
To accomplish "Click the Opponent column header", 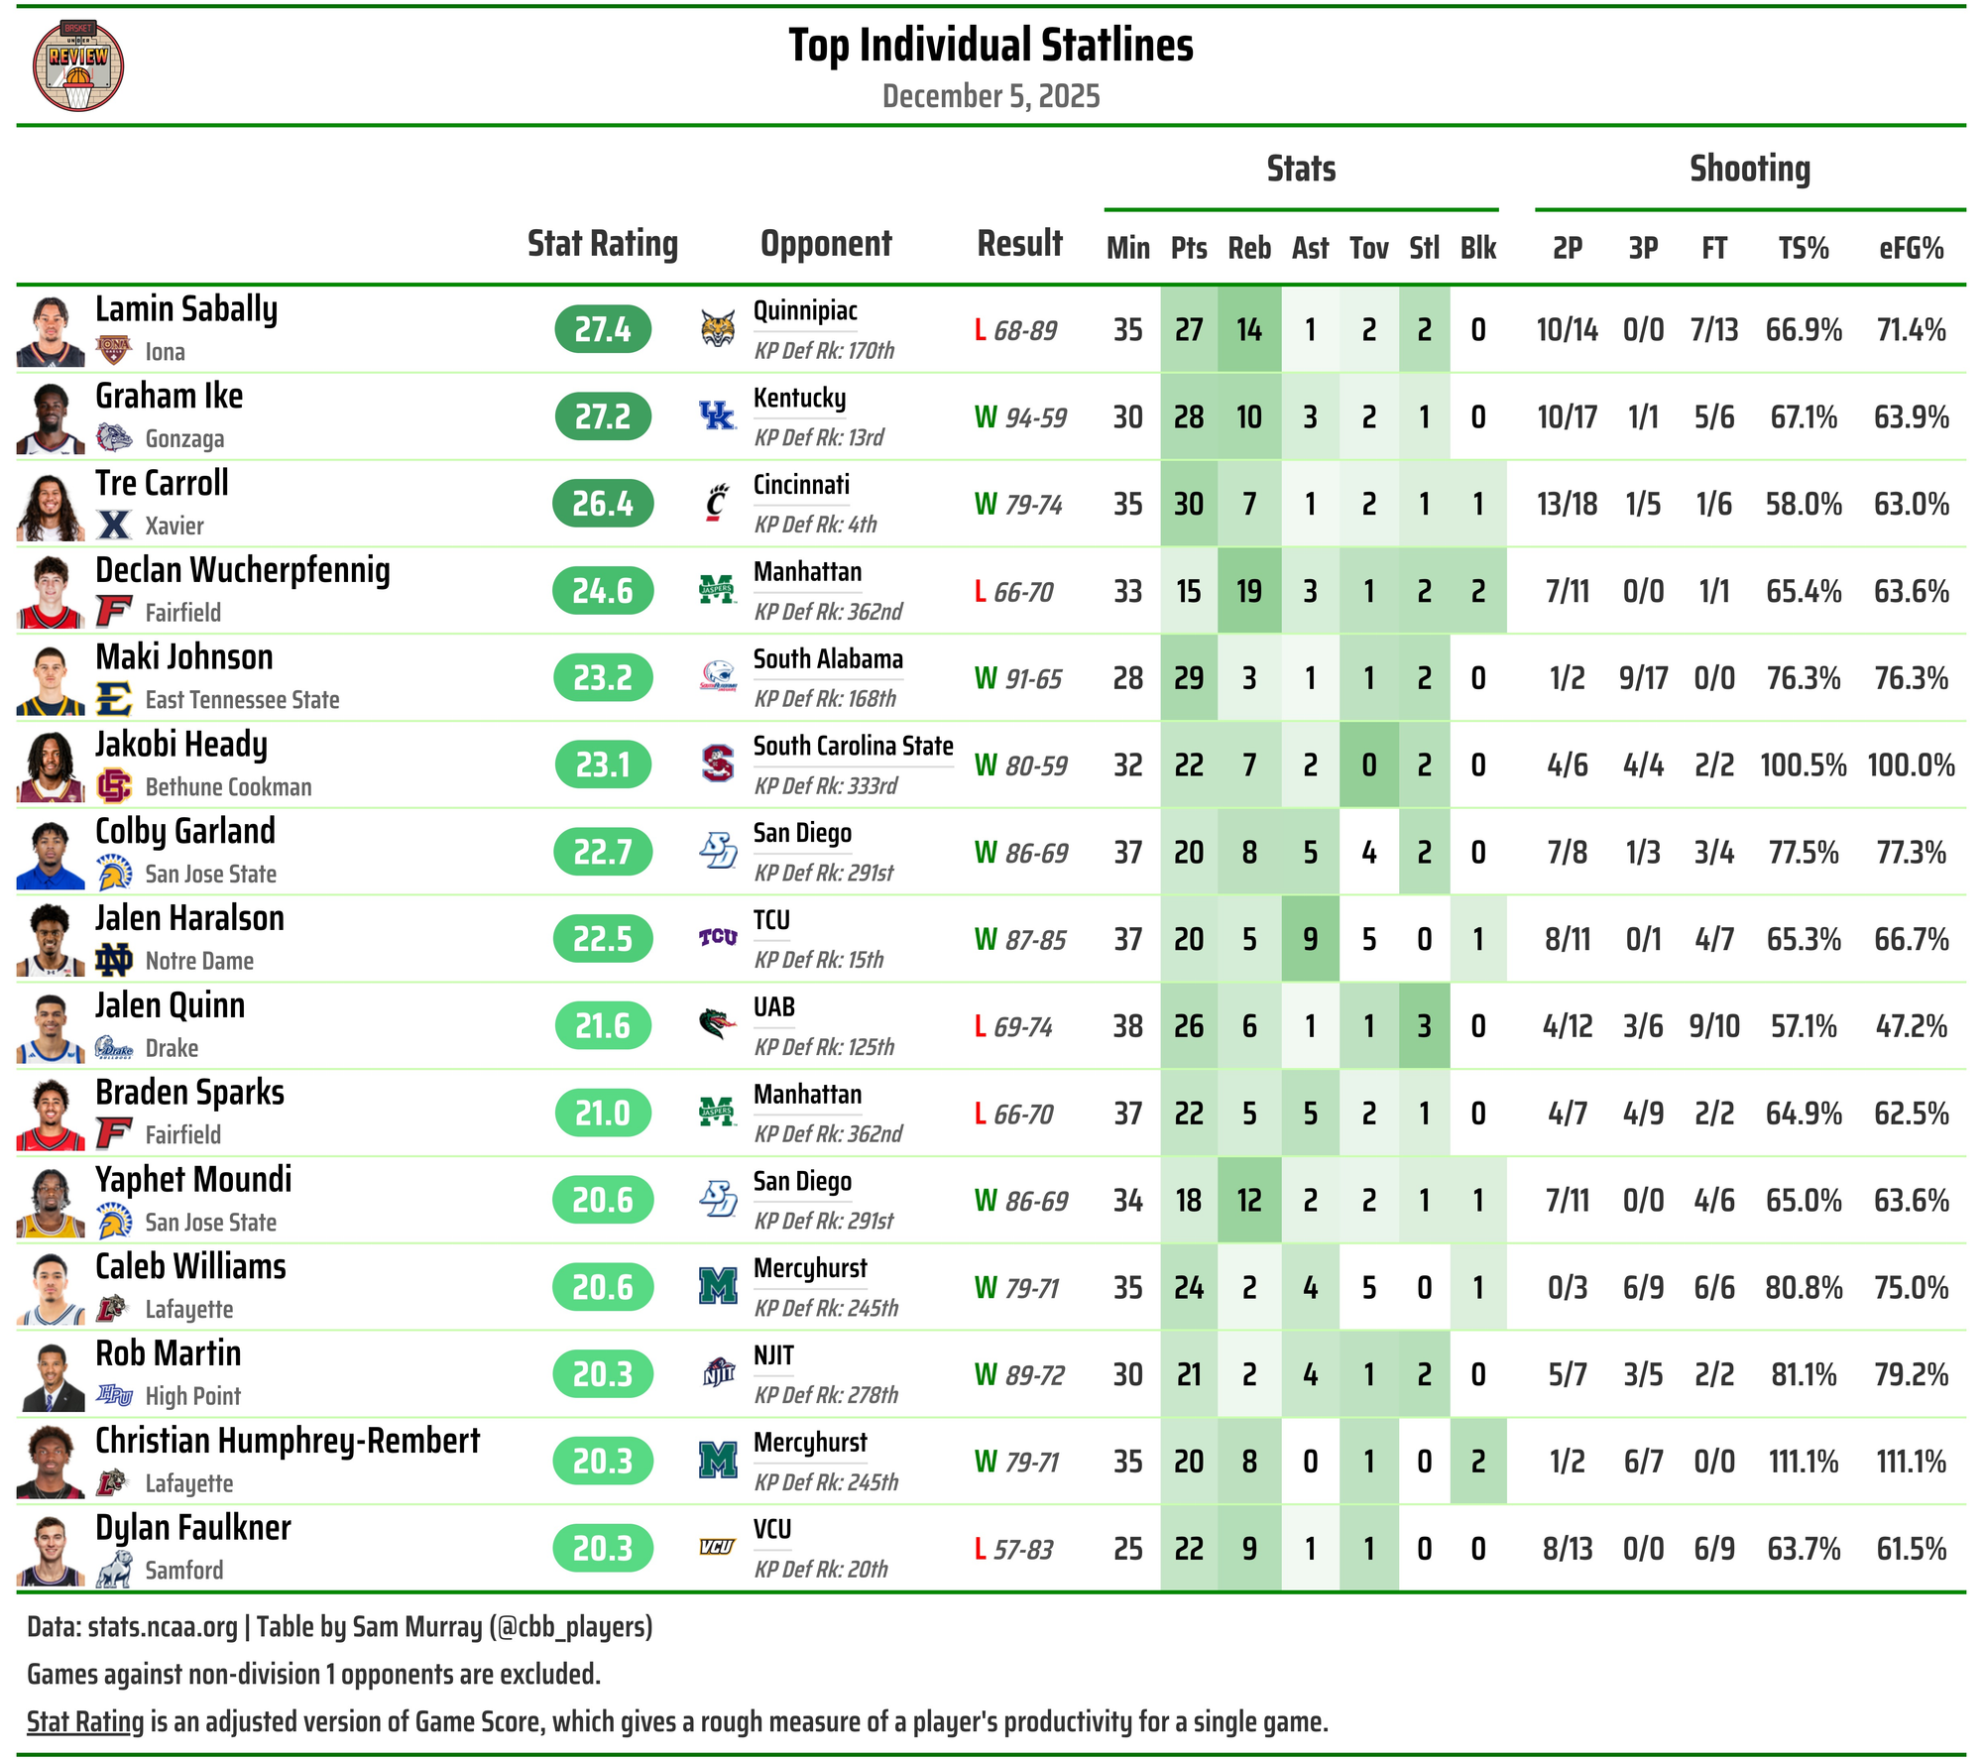I will 825,244.
